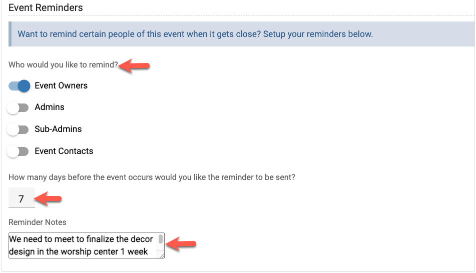Click the days-before-event field showing 7
The image size is (476, 273).
click(22, 198)
